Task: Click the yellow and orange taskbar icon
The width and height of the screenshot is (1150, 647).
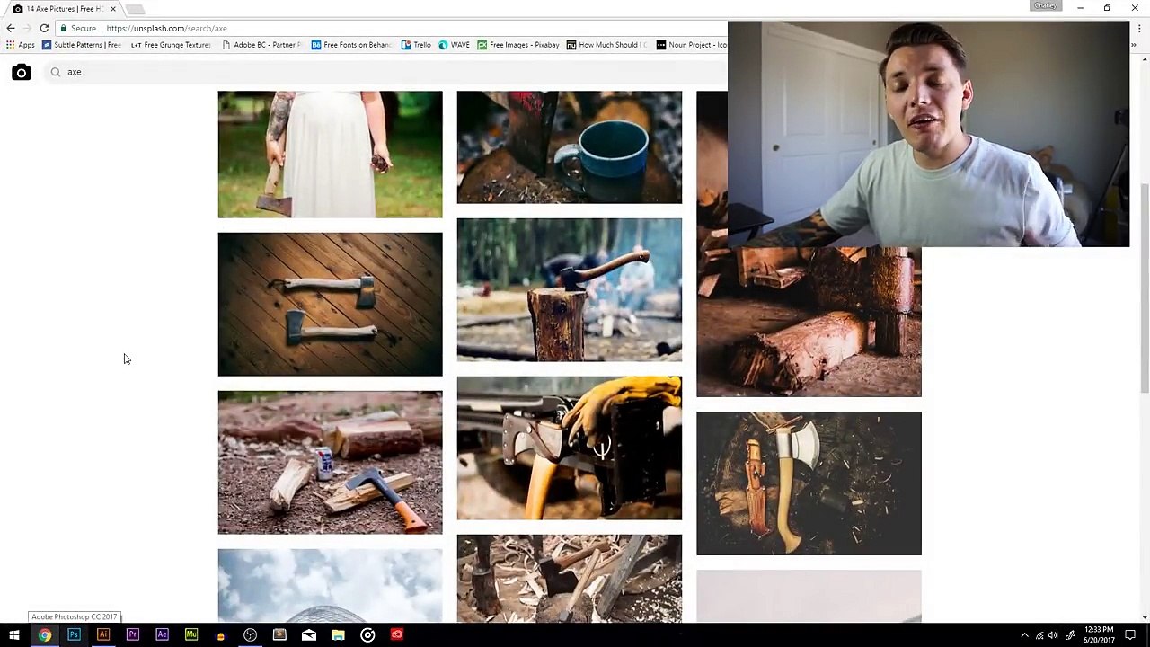Action: click(220, 635)
